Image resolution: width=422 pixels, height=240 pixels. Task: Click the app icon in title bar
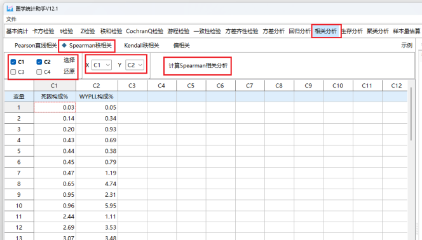(x=10, y=9)
